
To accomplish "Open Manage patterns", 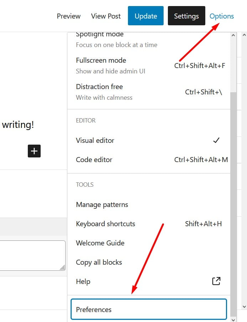I will pyautogui.click(x=149, y=204).
